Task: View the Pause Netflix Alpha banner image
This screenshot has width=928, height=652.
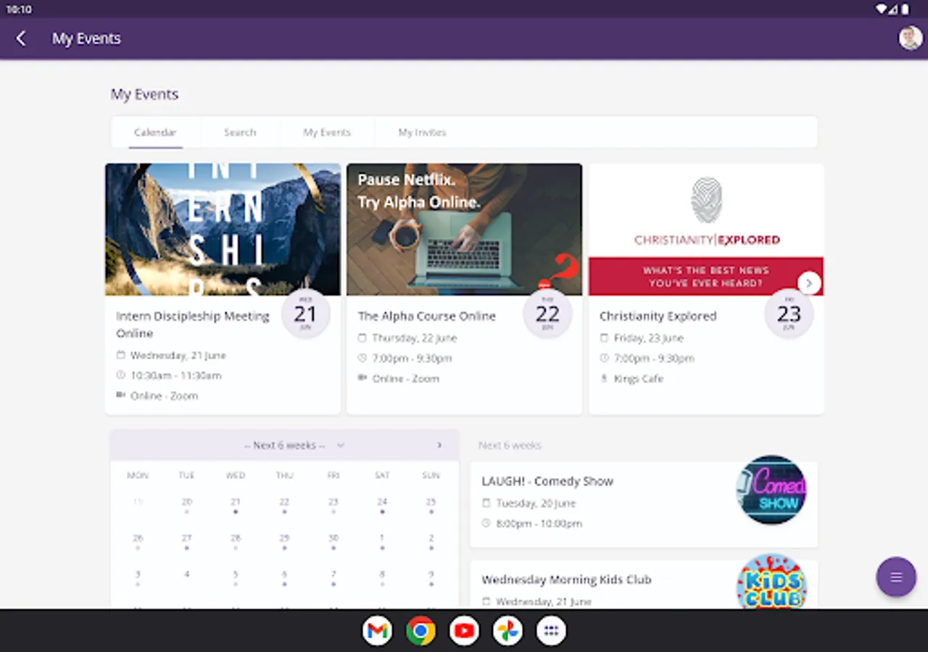Action: coord(464,230)
